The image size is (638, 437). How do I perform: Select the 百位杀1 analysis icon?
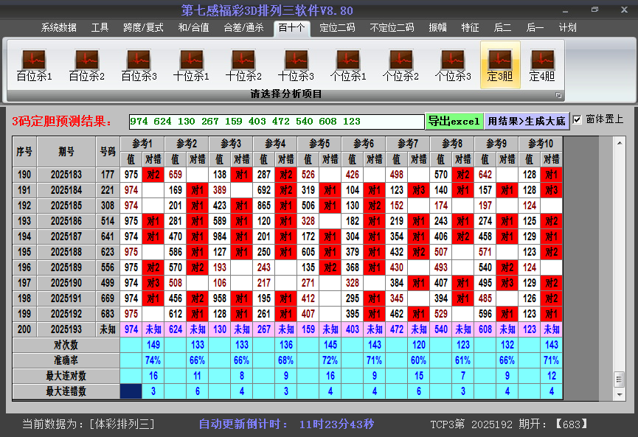[x=34, y=65]
